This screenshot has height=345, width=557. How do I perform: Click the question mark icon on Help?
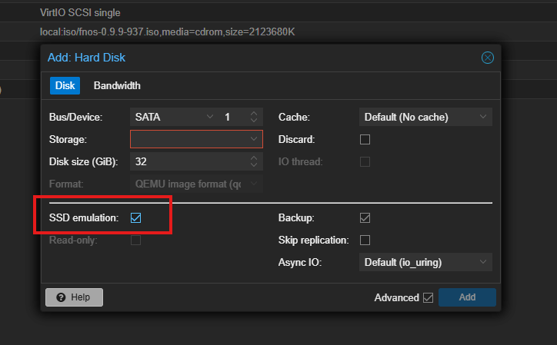pyautogui.click(x=61, y=297)
